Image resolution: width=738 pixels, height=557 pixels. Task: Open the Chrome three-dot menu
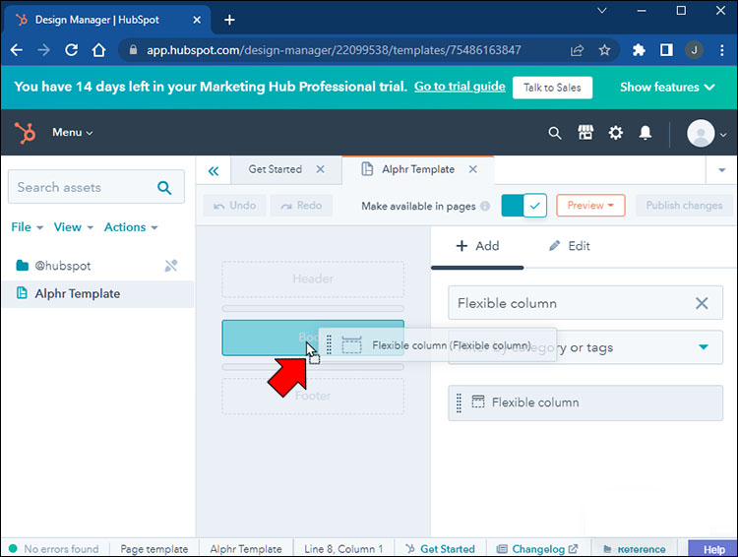click(722, 50)
